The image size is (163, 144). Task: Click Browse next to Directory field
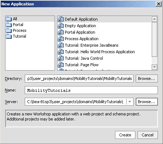tap(147, 79)
